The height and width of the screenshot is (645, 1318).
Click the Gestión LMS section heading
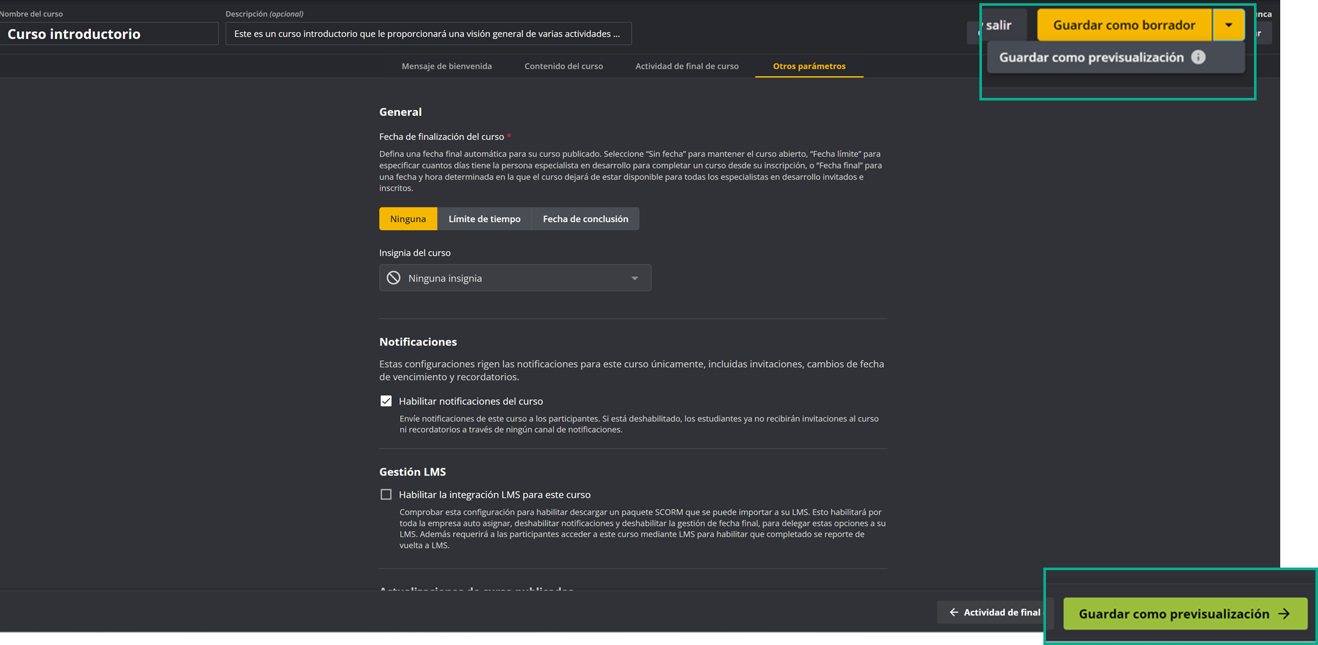[x=413, y=472]
